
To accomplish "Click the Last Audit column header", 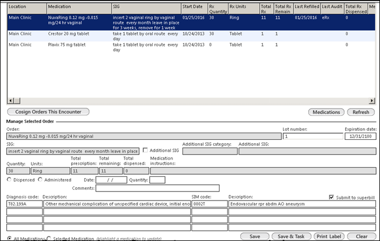I will (x=332, y=9).
